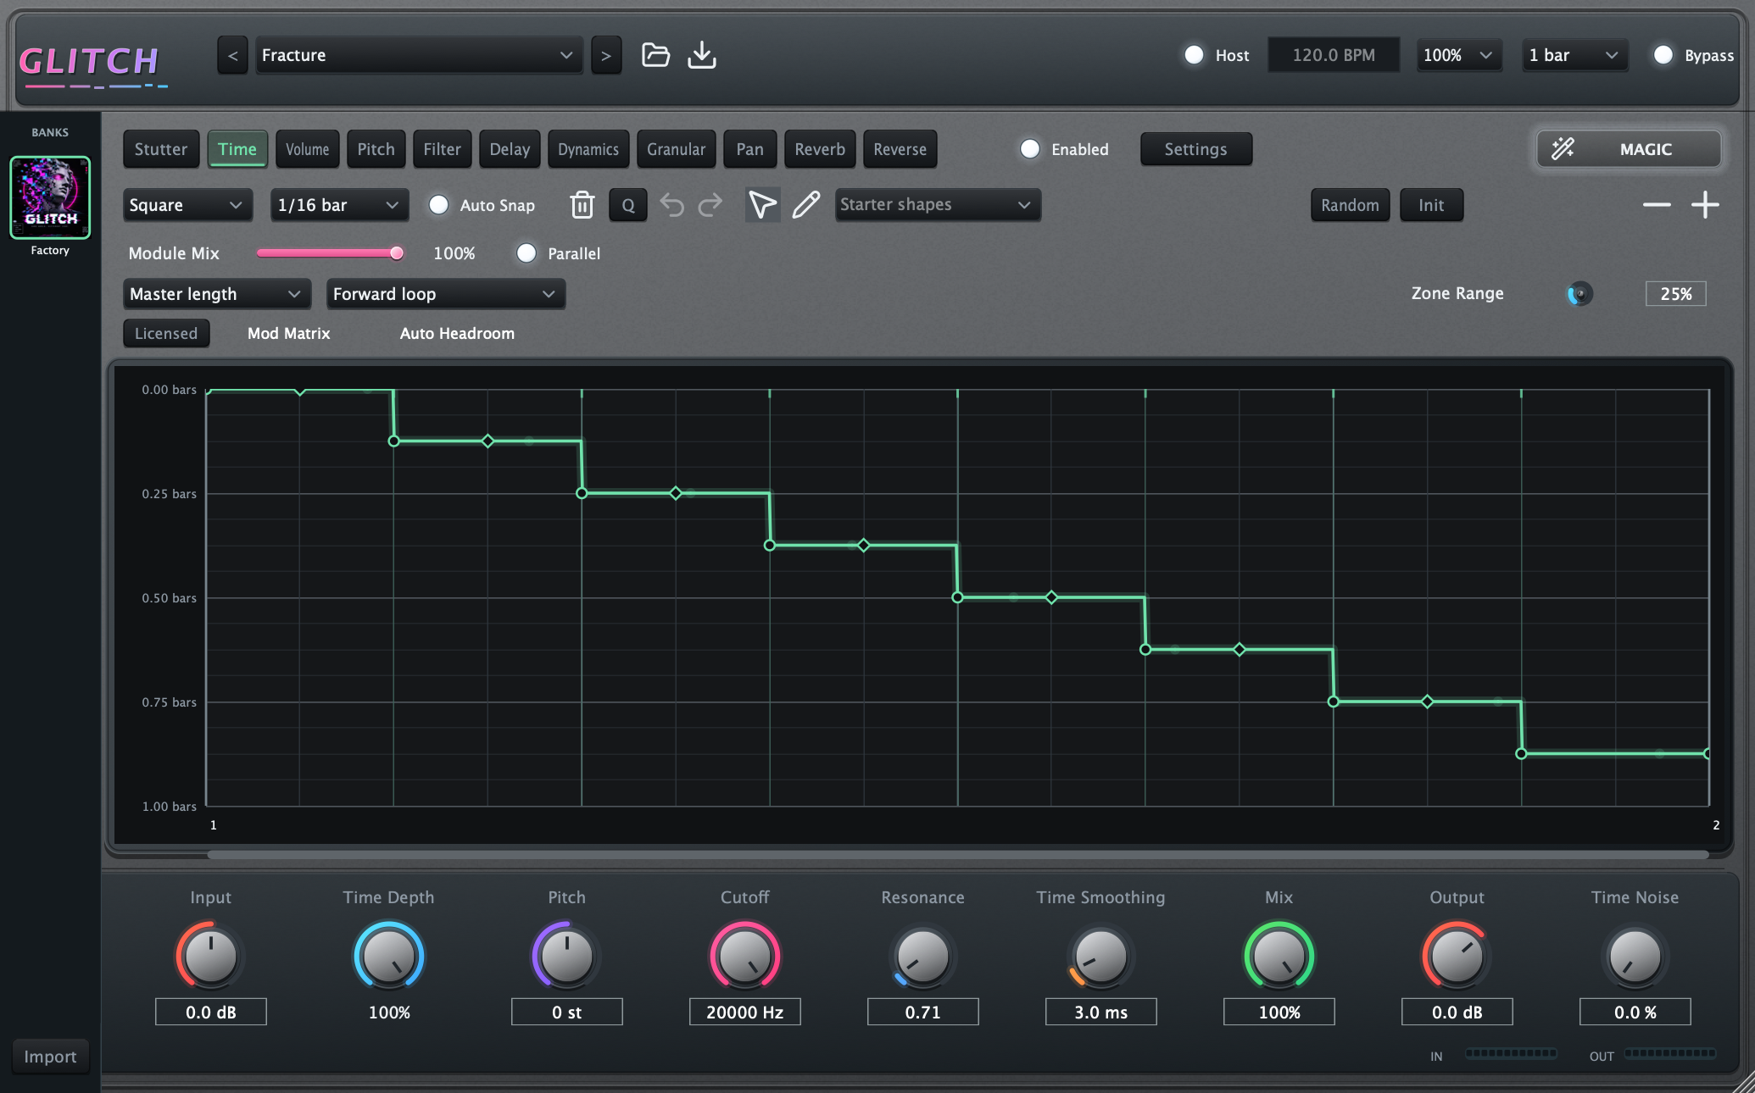Viewport: 1755px width, 1093px height.
Task: Toggle the Parallel option
Action: [526, 253]
